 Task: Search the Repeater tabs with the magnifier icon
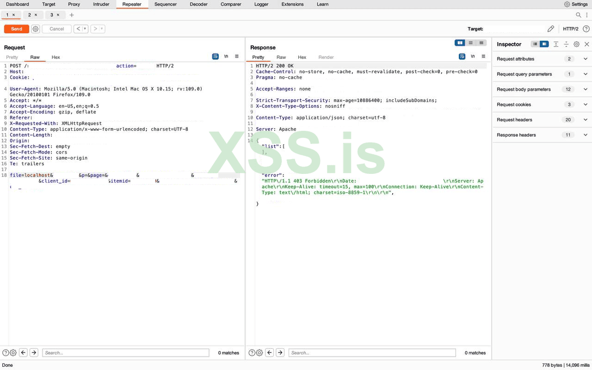pos(578,15)
